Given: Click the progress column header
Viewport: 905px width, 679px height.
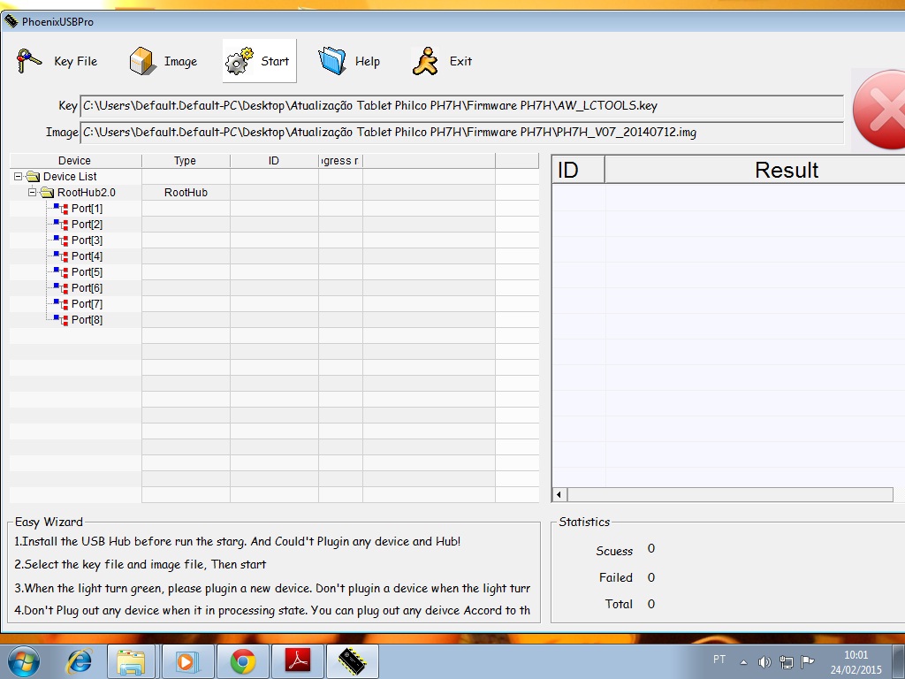Looking at the screenshot, I should [340, 161].
